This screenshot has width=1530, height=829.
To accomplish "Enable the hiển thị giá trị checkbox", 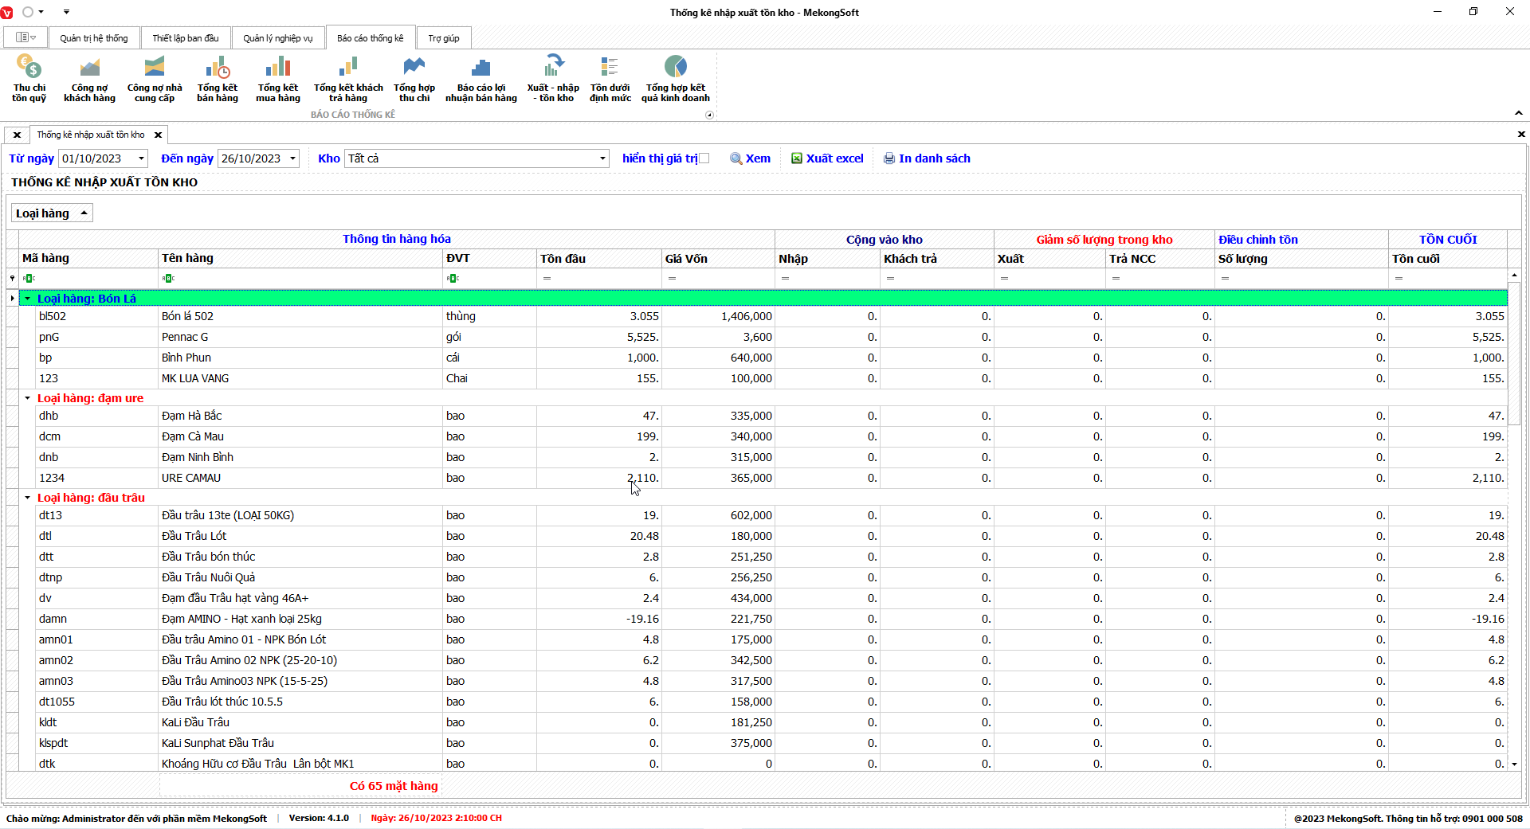I will (704, 158).
